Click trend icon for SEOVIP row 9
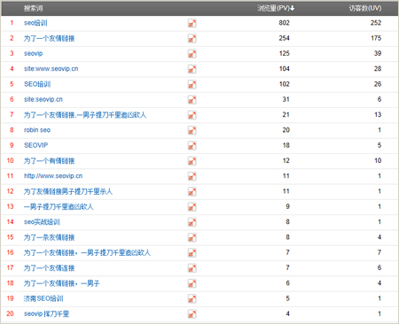 pyautogui.click(x=192, y=146)
